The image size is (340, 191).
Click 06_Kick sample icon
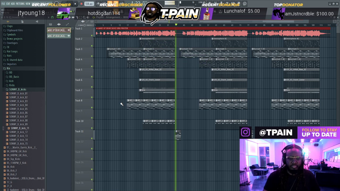click(5, 167)
